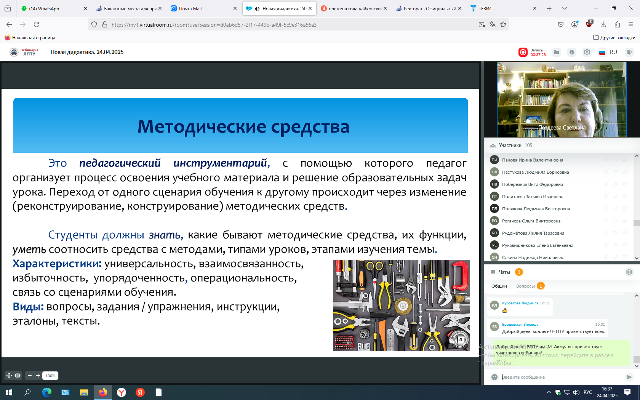Open the browser list-all-tabs chevron
The width and height of the screenshot is (640, 400).
tap(564, 8)
